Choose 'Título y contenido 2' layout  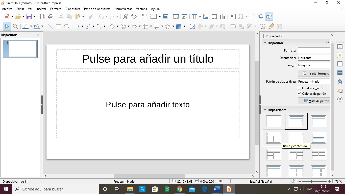(x=274, y=138)
